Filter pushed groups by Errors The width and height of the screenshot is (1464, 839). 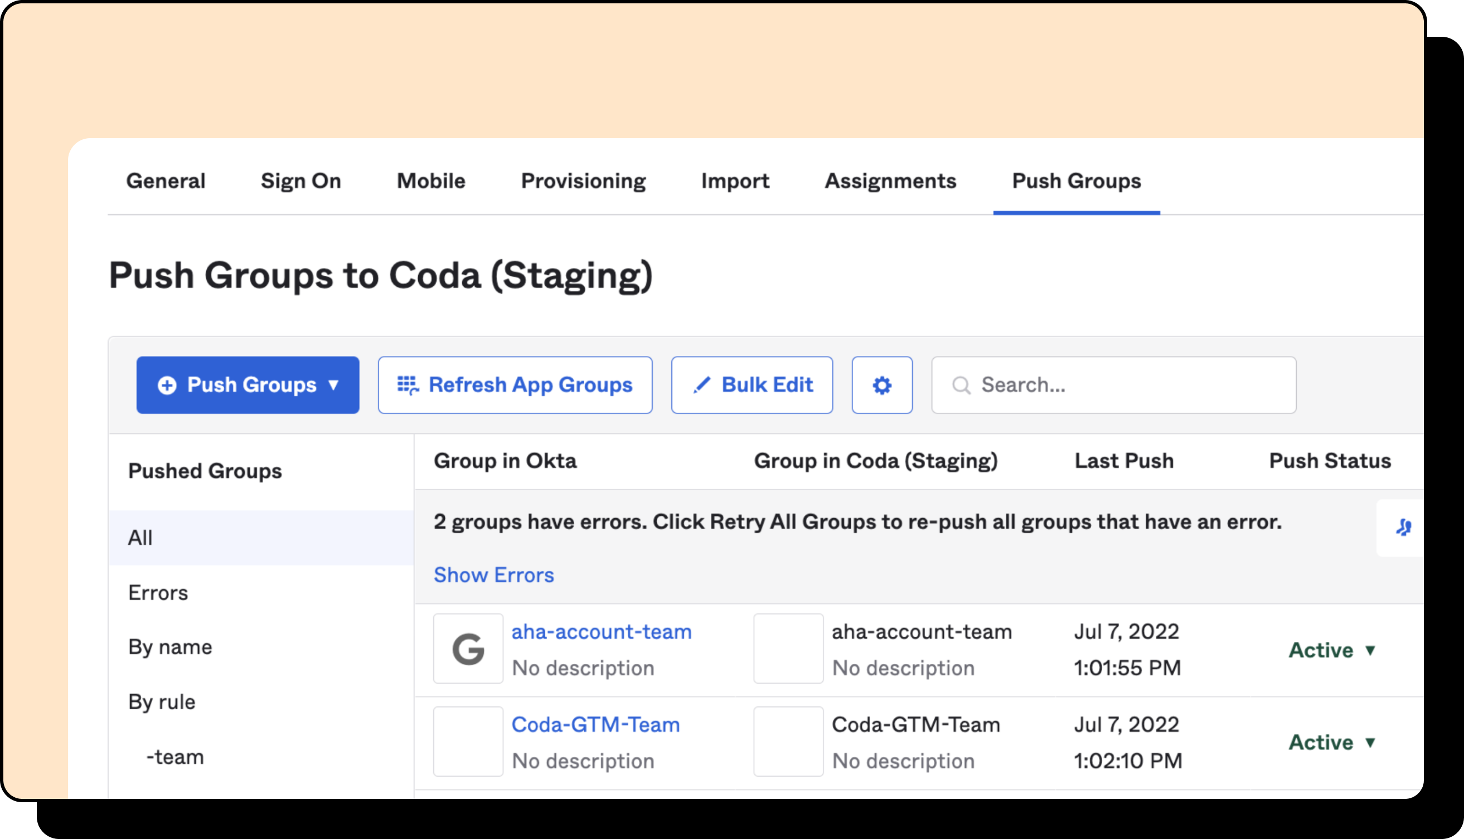(x=158, y=592)
